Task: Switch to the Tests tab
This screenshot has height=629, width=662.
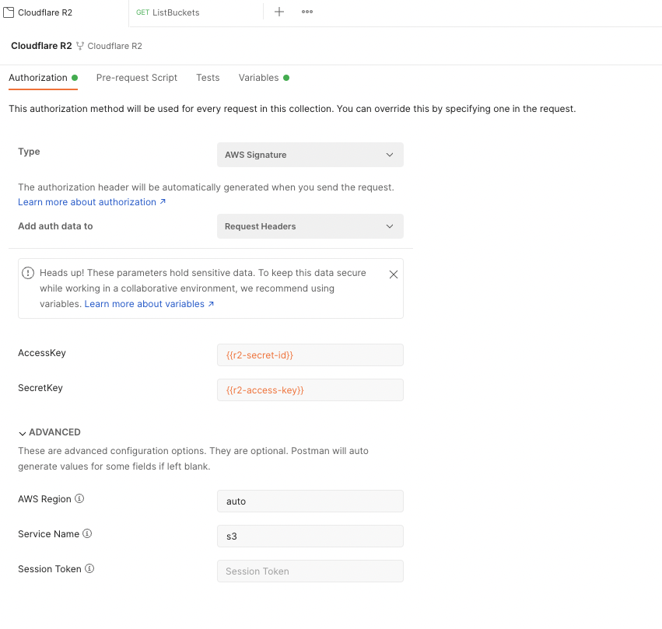Action: (x=208, y=77)
